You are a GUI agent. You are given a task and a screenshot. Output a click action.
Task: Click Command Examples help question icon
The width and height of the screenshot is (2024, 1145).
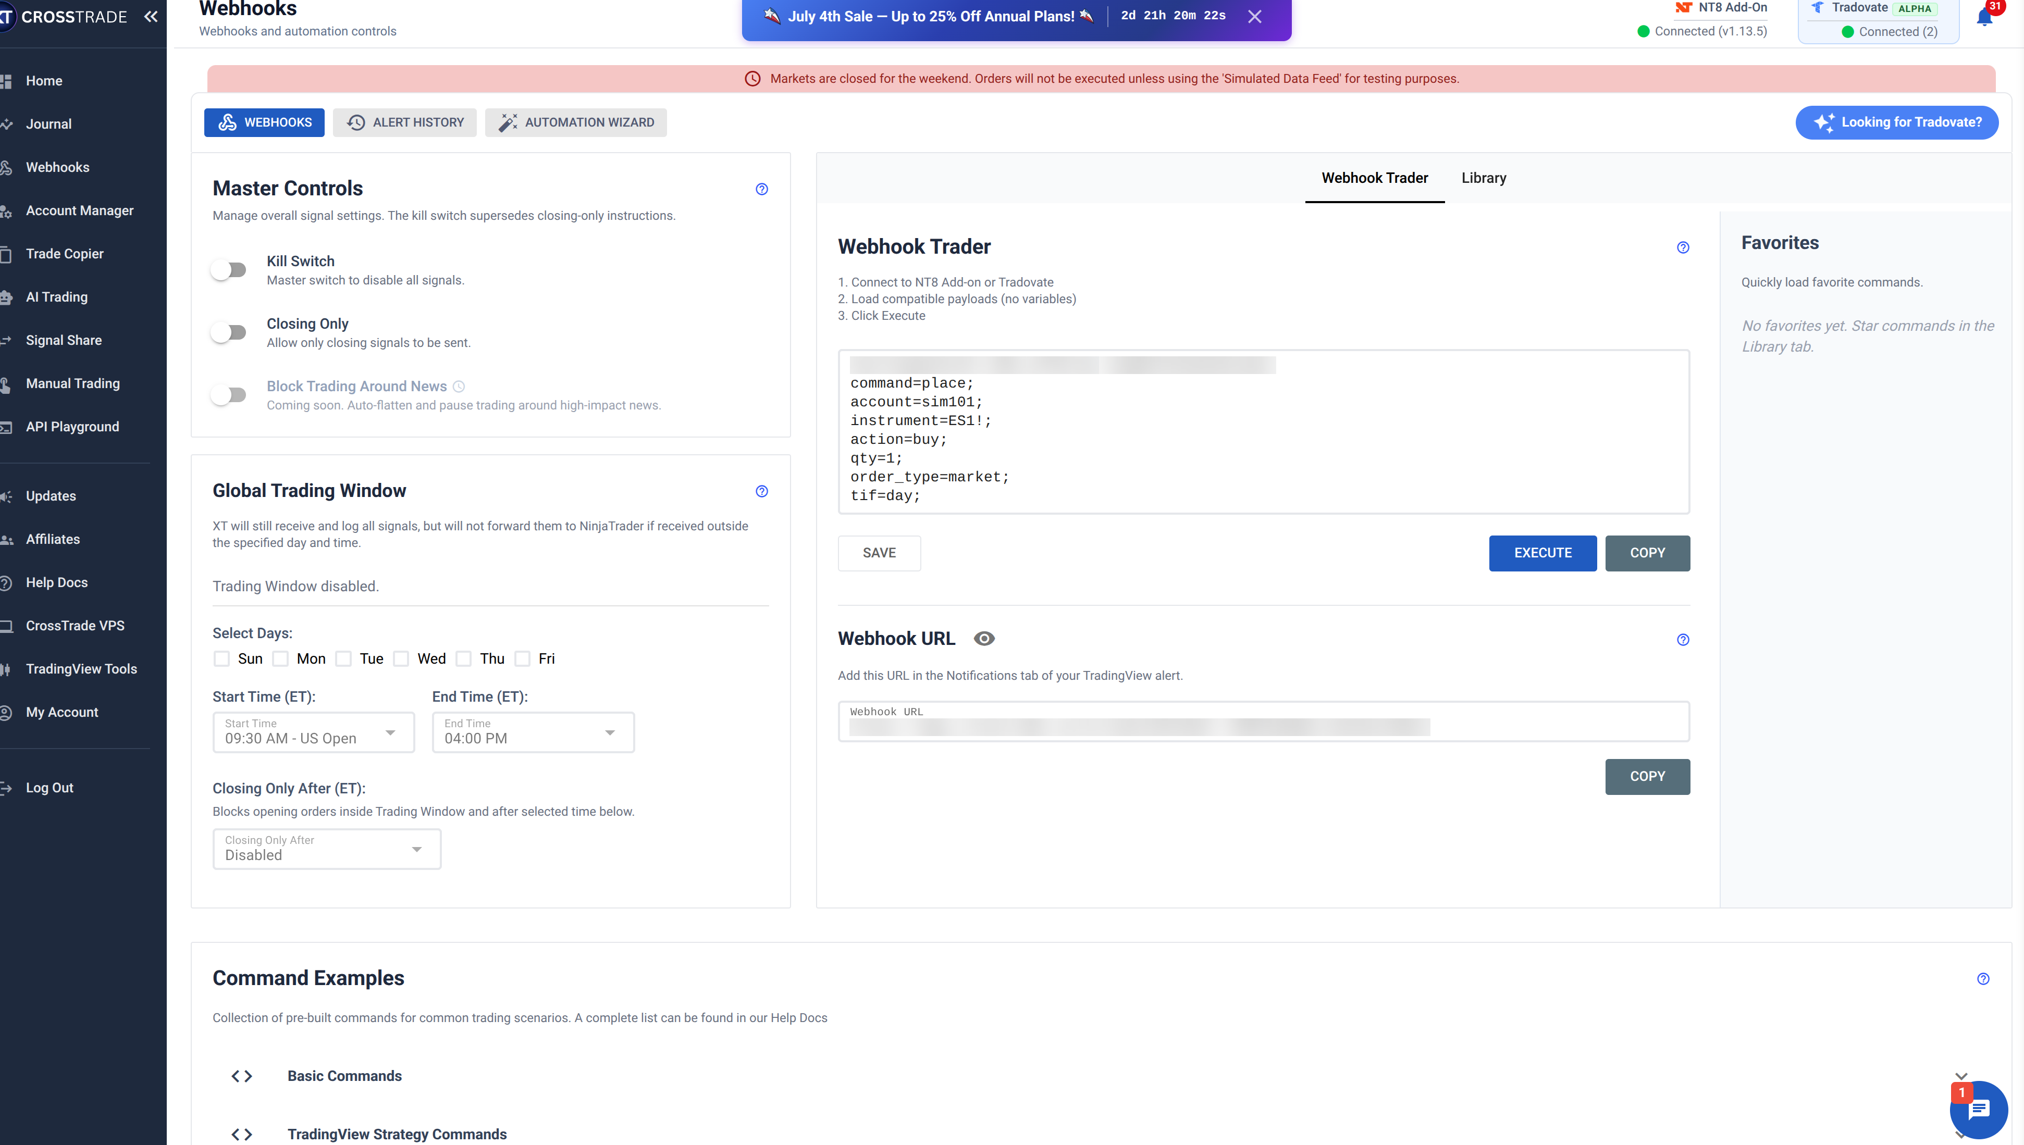1983,979
